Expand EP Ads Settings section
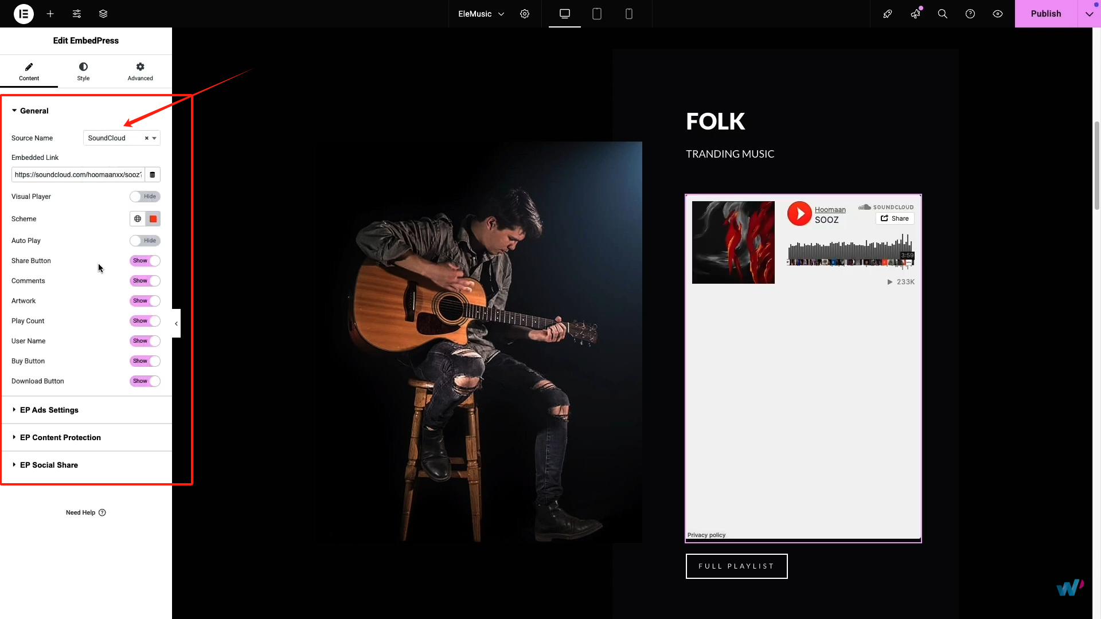 (49, 410)
